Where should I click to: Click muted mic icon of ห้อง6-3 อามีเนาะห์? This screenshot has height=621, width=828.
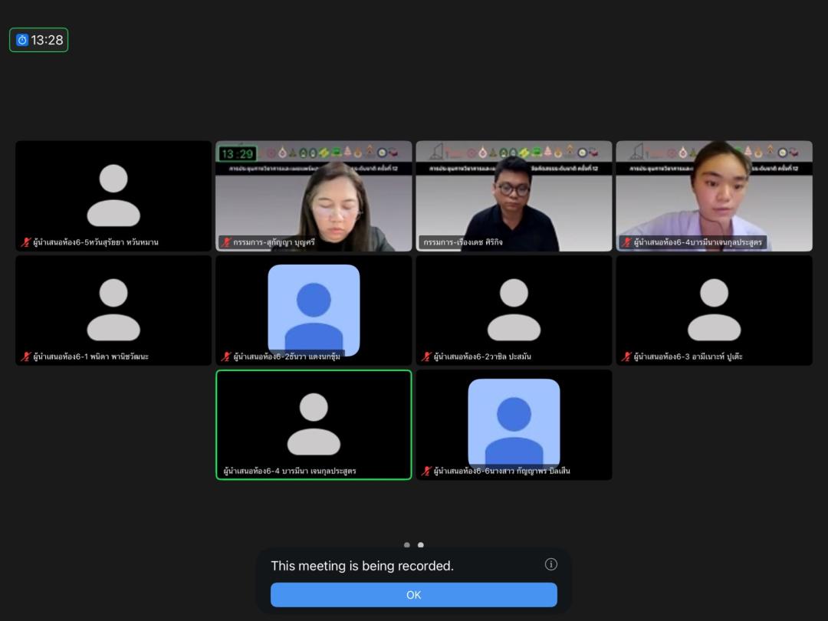coord(626,356)
